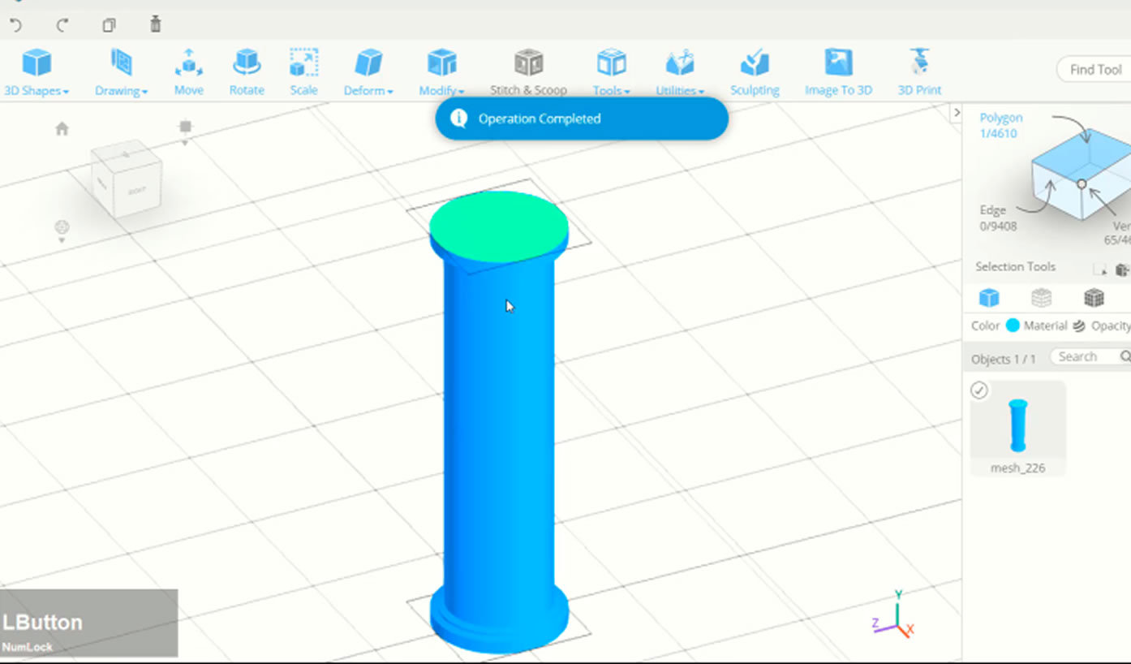Switch to solid render mode icon
The image size is (1131, 664).
(988, 298)
